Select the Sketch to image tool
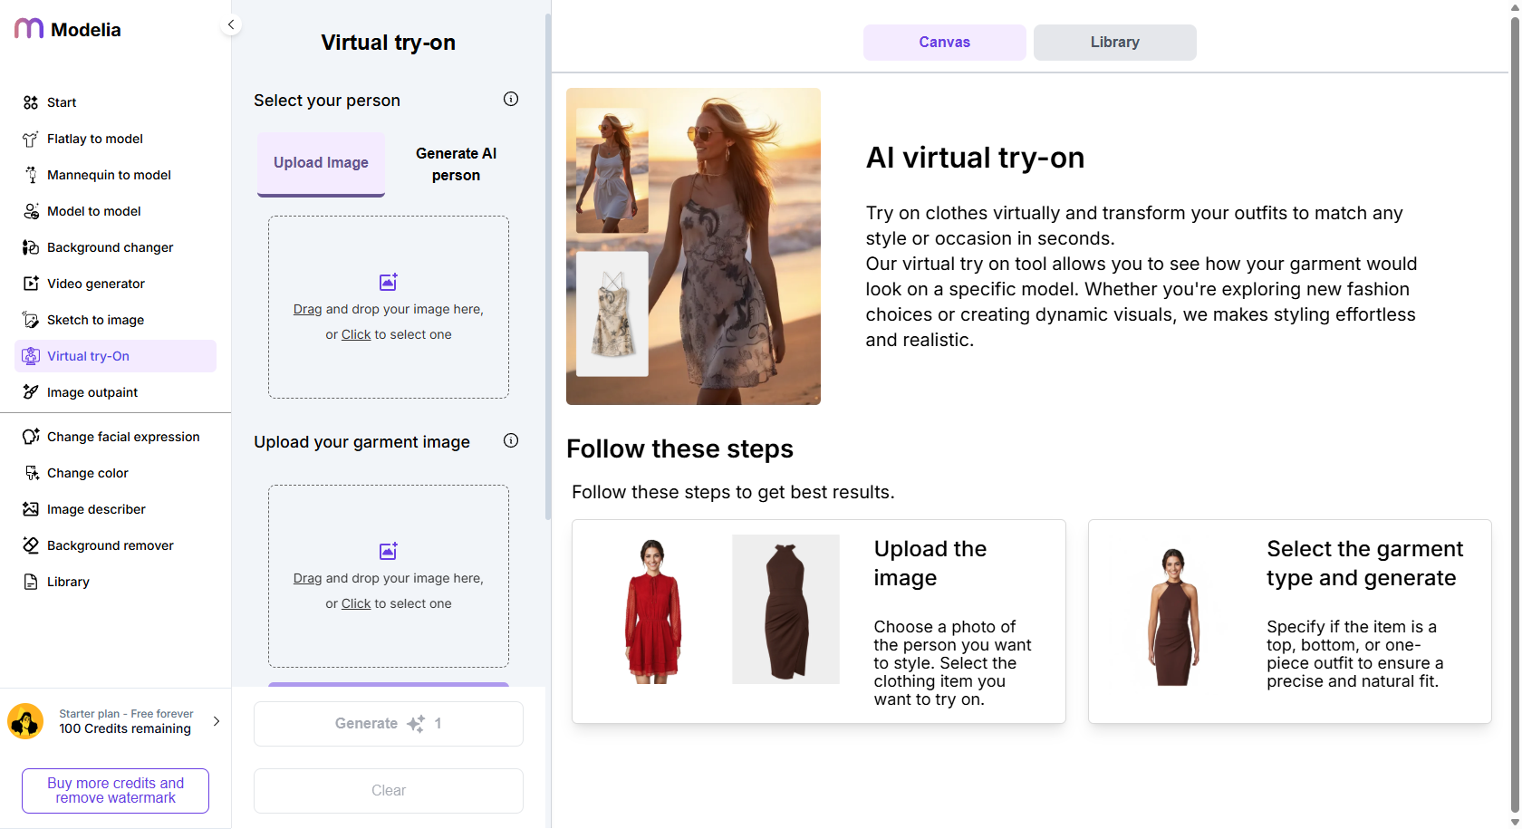Screen dimensions: 1522x829 click(94, 319)
